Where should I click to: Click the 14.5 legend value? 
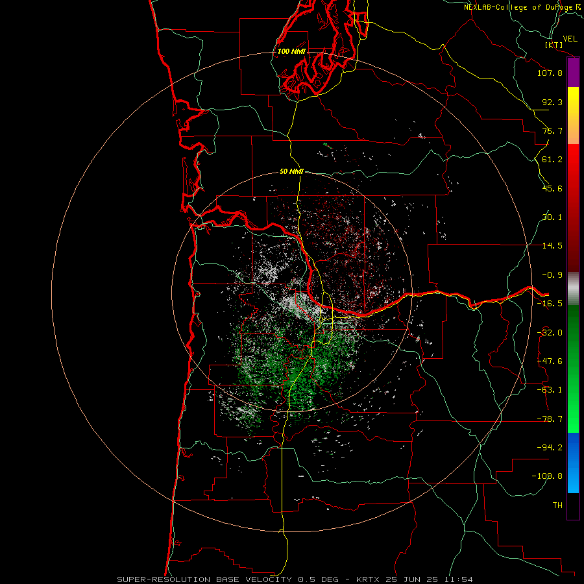(552, 246)
